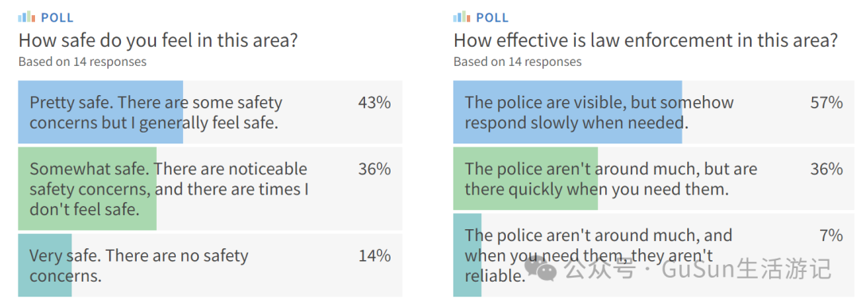This screenshot has width=859, height=303.
Task: Click the 57% result value
Action: (x=826, y=102)
